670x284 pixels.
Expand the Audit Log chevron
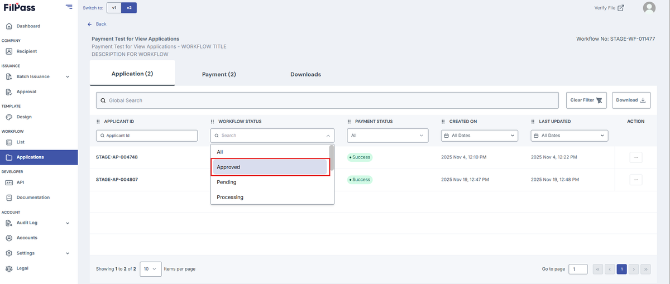point(68,223)
